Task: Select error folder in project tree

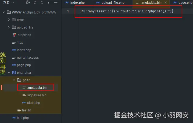Action: (20, 20)
